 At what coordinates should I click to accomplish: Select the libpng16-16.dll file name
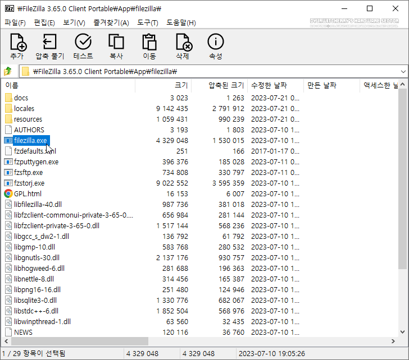37,290
